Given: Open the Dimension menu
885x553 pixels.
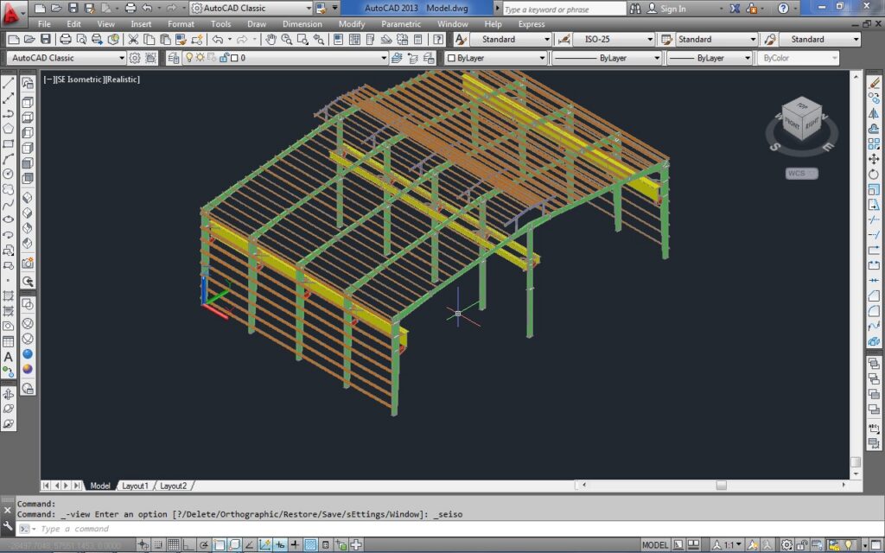Looking at the screenshot, I should (302, 24).
